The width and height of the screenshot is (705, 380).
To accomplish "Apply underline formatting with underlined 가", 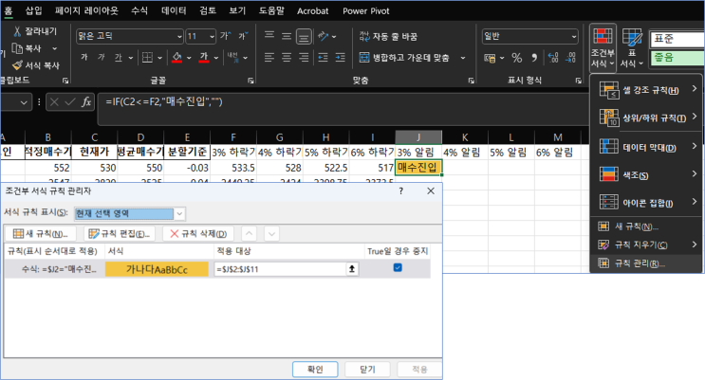I will [x=119, y=57].
